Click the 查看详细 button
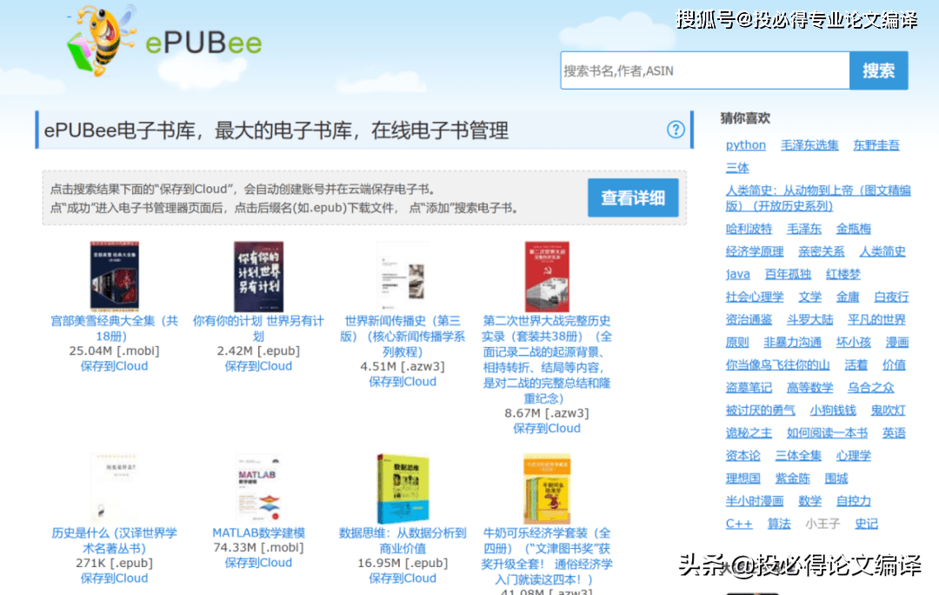 point(633,197)
